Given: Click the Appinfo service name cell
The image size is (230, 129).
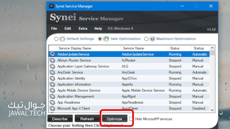Looking at the screenshot, I should (x=127, y=84).
